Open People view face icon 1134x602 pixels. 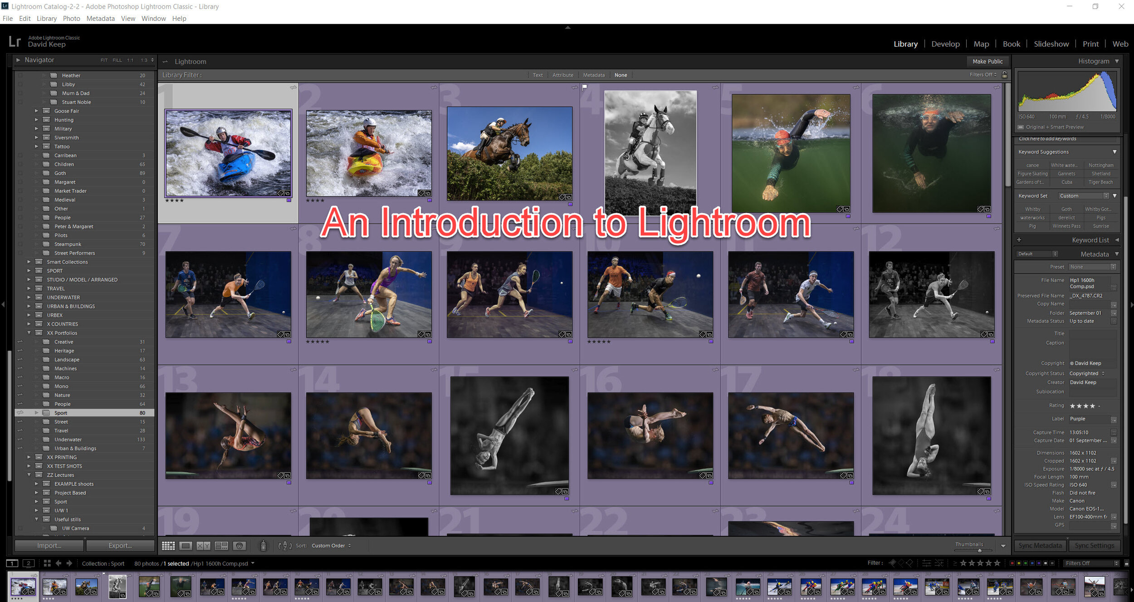240,546
